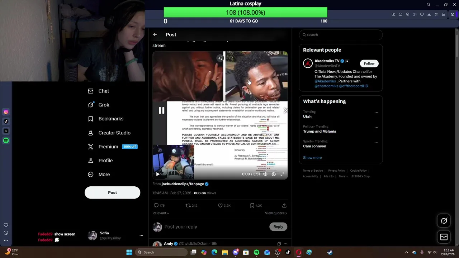Open browser Easy Setup sliders icon

pos(436,14)
